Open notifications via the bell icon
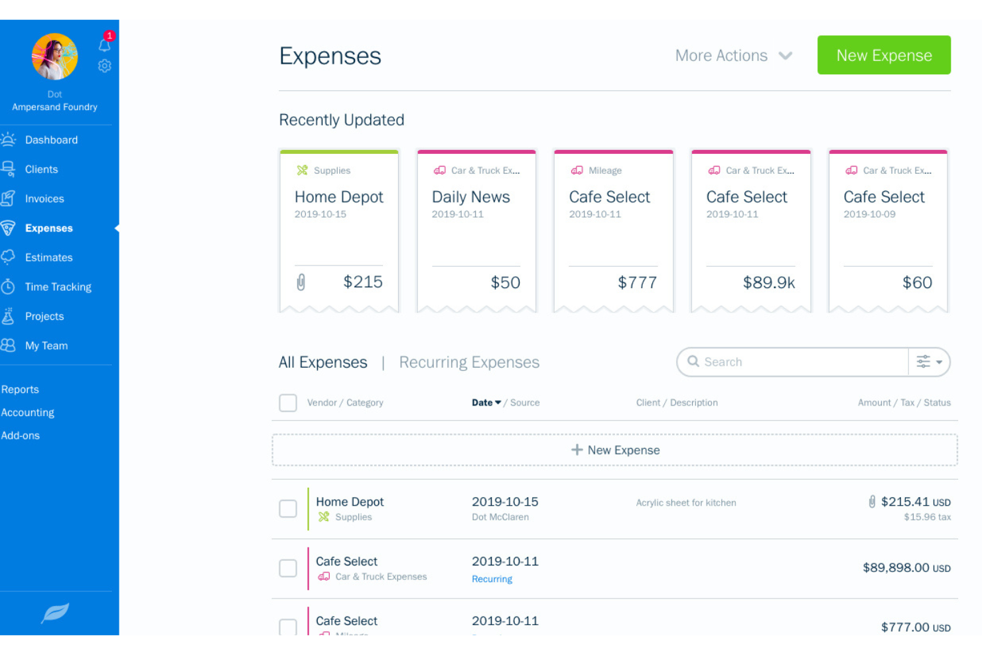982x655 pixels. pyautogui.click(x=104, y=44)
